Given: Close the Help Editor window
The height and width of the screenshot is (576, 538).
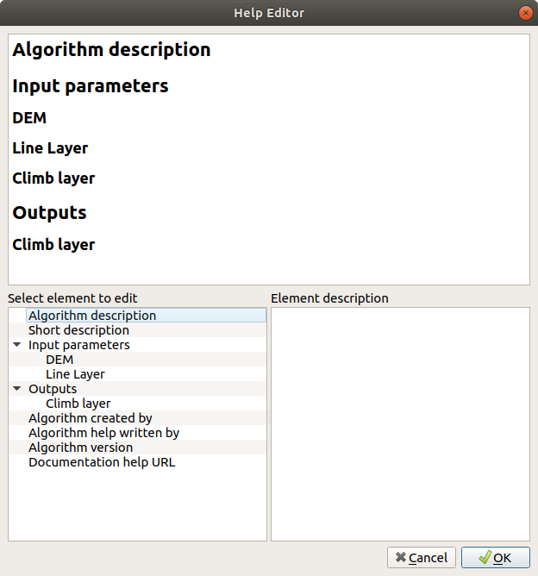Looking at the screenshot, I should tap(524, 13).
